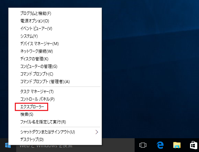The width and height of the screenshot is (199, 152).
Task: Choose ネットワーク接続(W)
Action: pyautogui.click(x=55, y=51)
